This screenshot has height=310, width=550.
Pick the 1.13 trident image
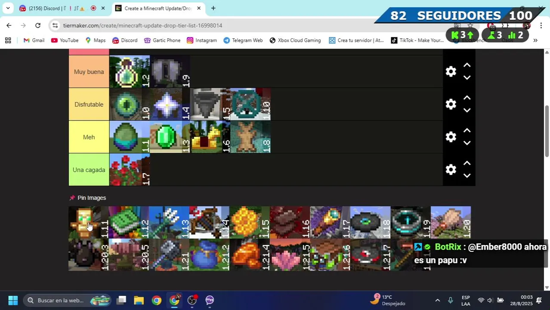(x=169, y=223)
